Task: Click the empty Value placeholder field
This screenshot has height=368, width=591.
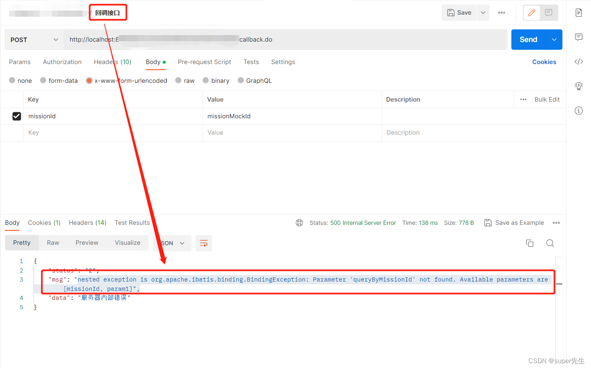Action: point(292,133)
